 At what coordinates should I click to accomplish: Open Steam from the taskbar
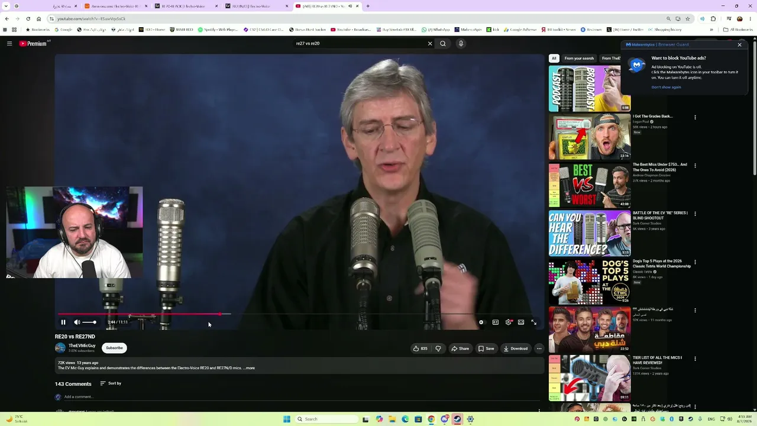pos(457,419)
